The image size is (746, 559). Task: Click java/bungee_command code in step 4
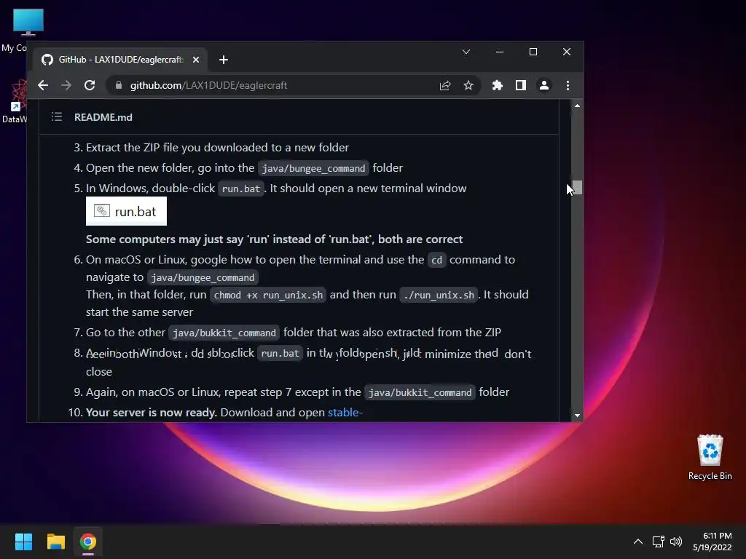pos(313,168)
